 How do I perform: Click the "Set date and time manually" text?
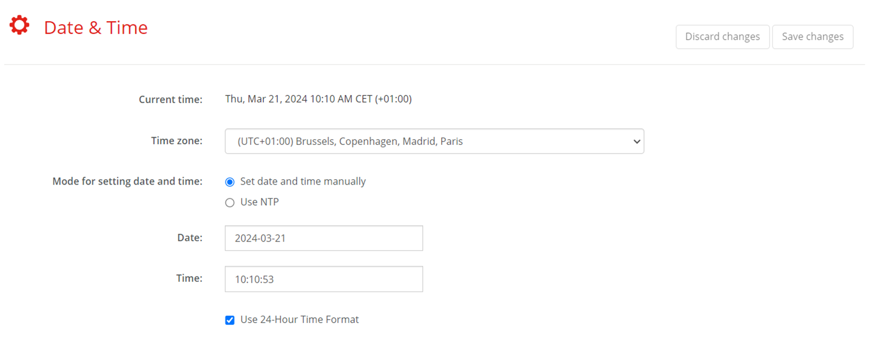tap(303, 181)
